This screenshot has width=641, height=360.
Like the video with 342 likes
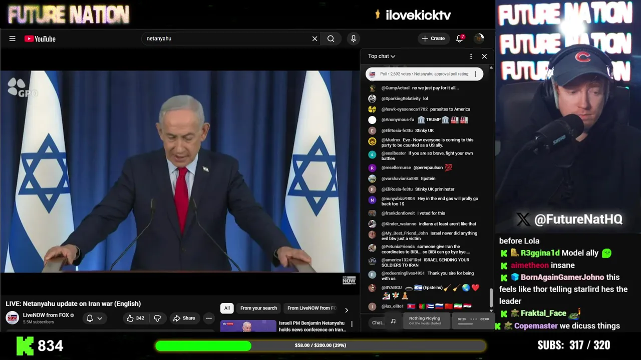[135, 318]
